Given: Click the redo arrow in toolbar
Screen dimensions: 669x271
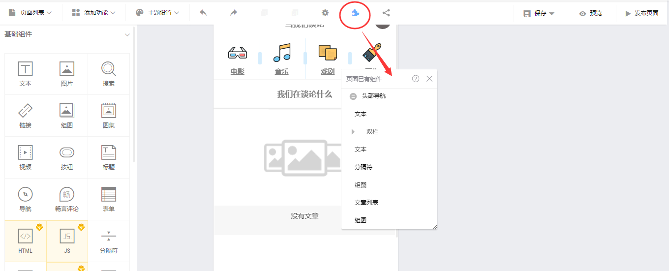Looking at the screenshot, I should click(x=234, y=13).
